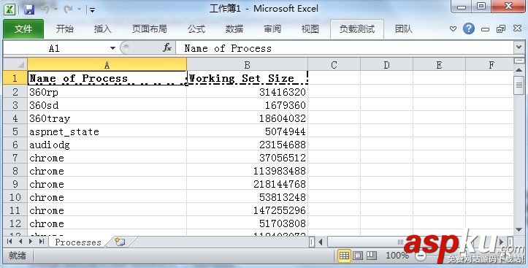Viewport: 528px width, 268px height.
Task: Select the Processes sheet tab
Action: (78, 242)
